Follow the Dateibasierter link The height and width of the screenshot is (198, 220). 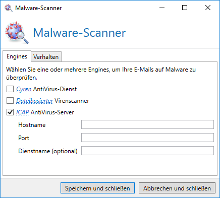[x=34, y=101]
